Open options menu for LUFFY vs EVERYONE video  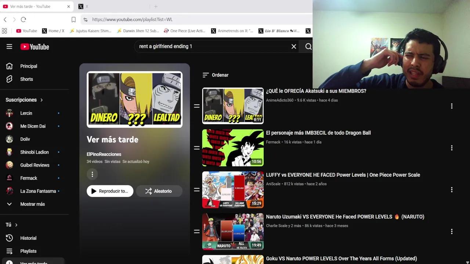pyautogui.click(x=452, y=190)
